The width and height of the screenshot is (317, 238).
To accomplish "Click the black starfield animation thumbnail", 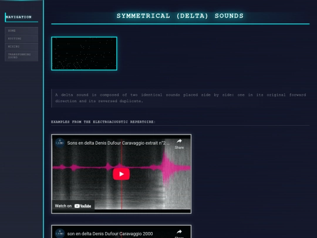I will pos(85,53).
